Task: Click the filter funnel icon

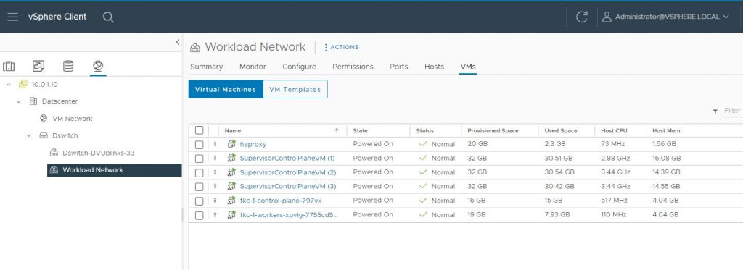Action: [715, 111]
